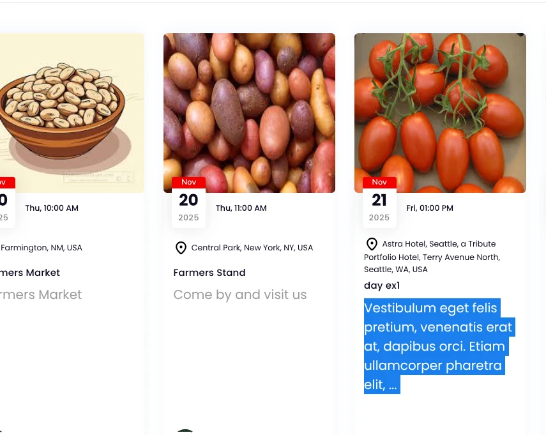
Task: Click the partially visible date badge on beans card
Action: point(5,202)
